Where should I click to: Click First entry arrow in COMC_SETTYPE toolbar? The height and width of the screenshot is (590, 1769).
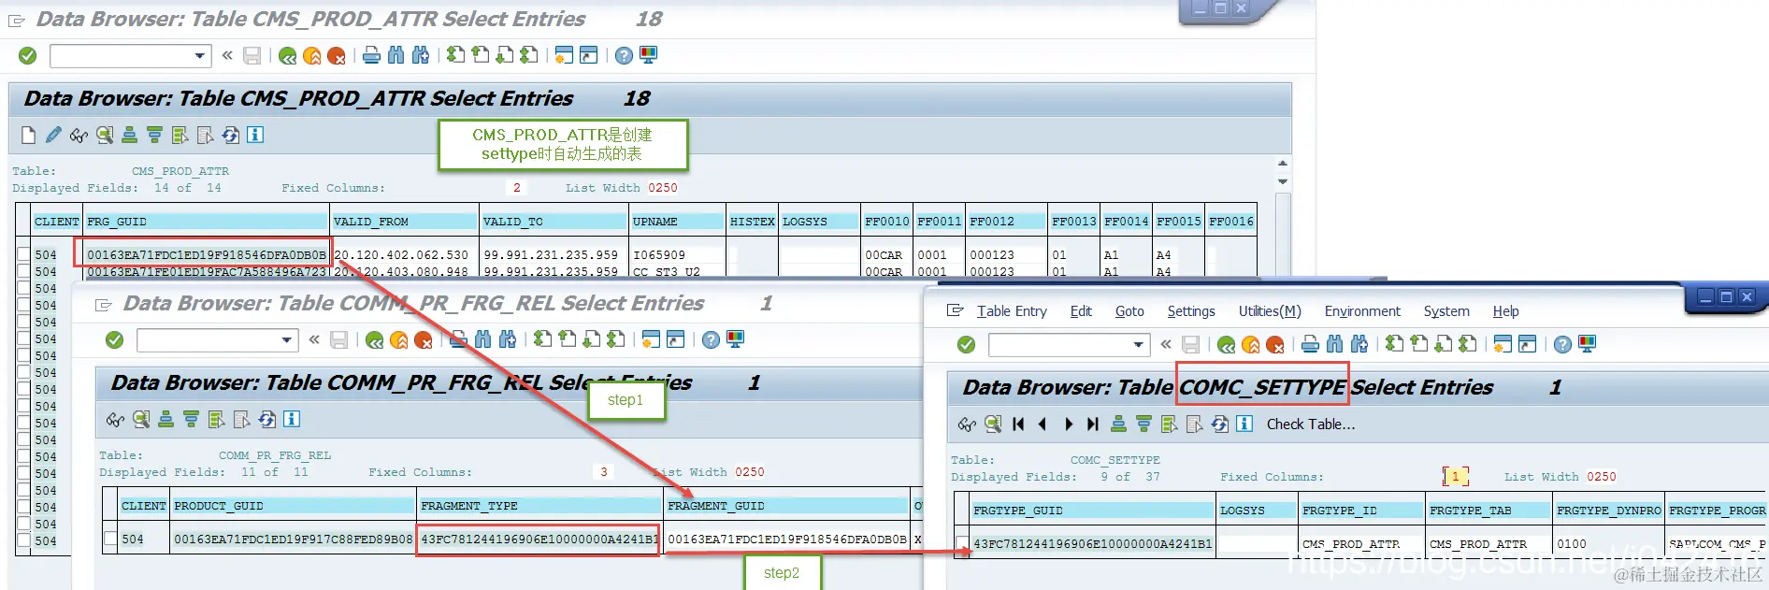pyautogui.click(x=1018, y=425)
